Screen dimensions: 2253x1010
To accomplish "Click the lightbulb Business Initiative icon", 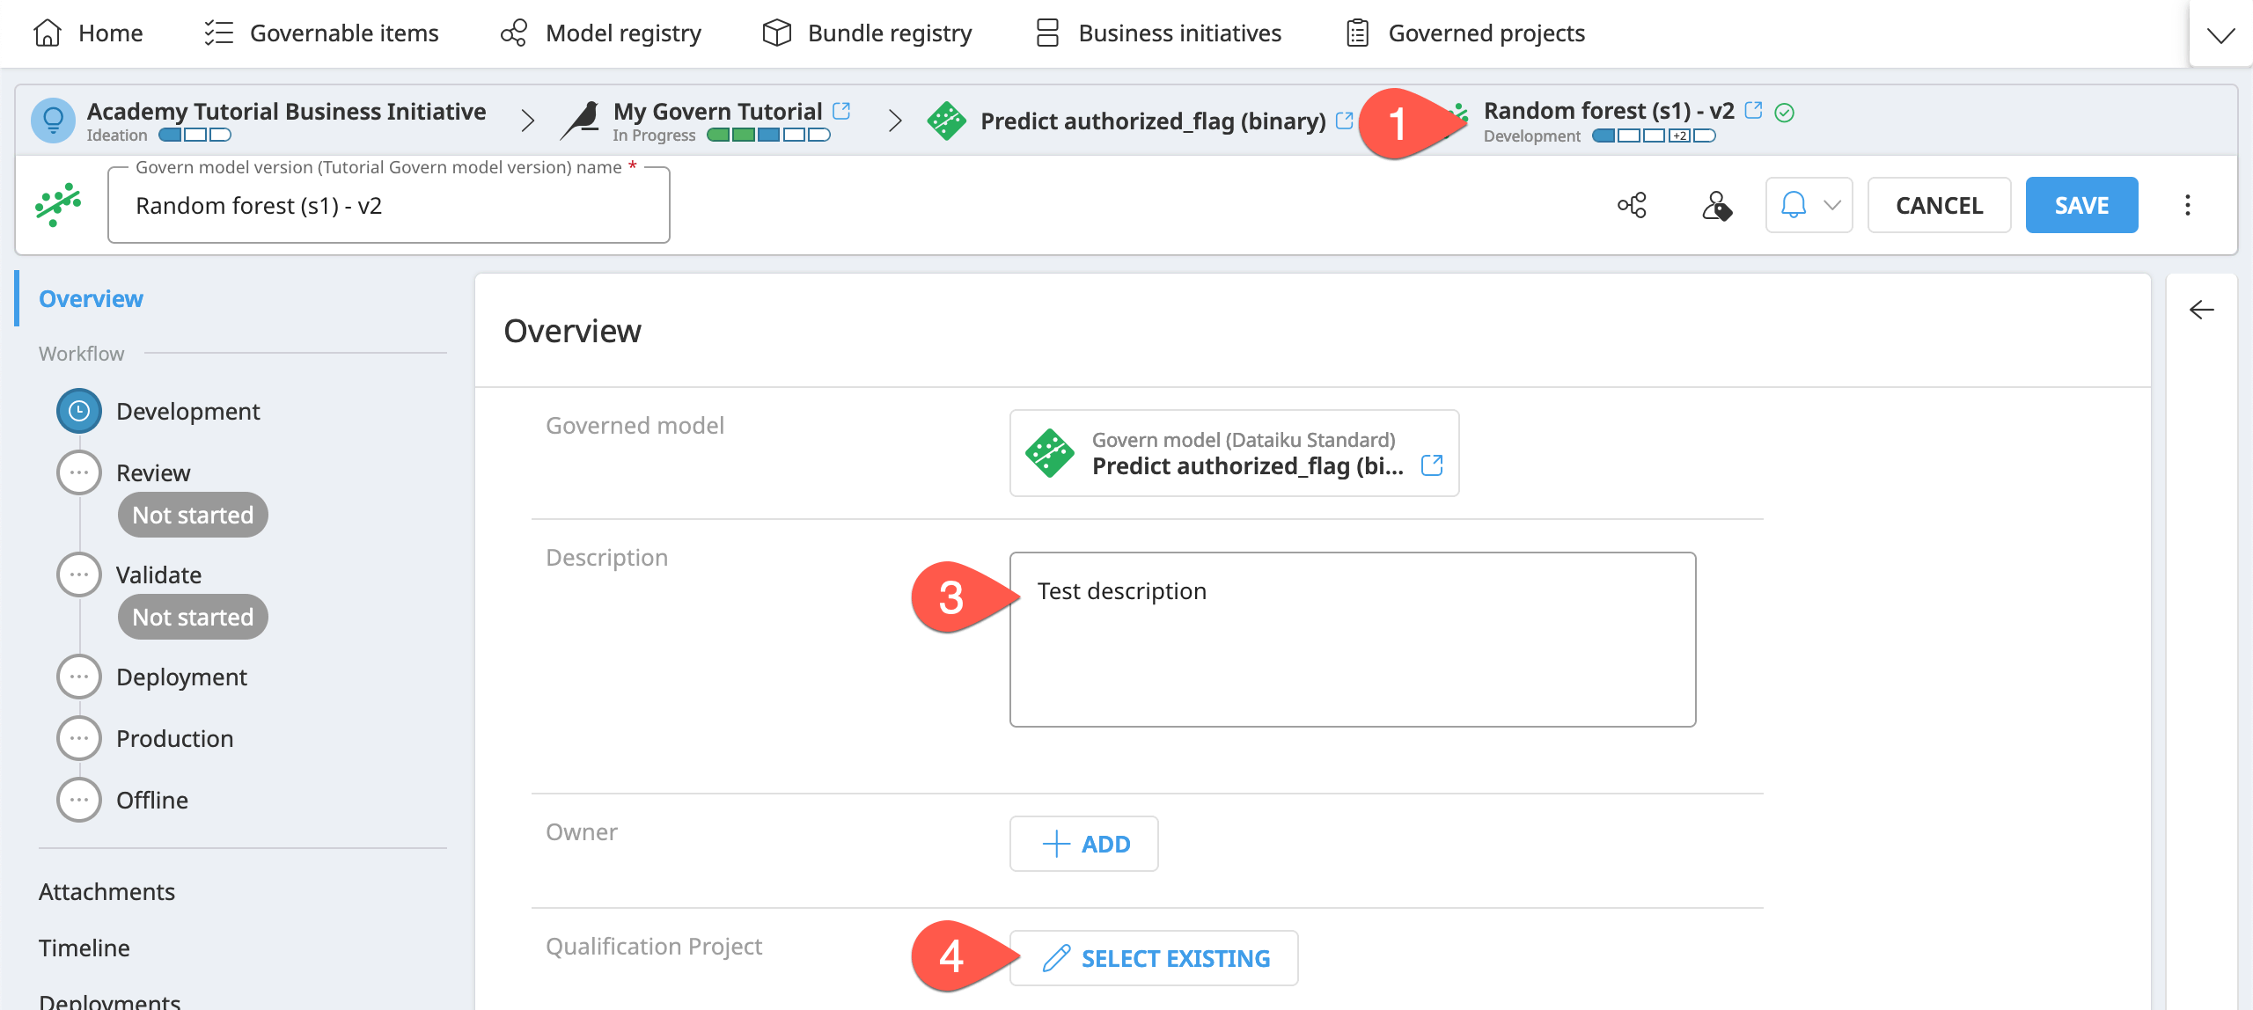I will click(x=53, y=121).
